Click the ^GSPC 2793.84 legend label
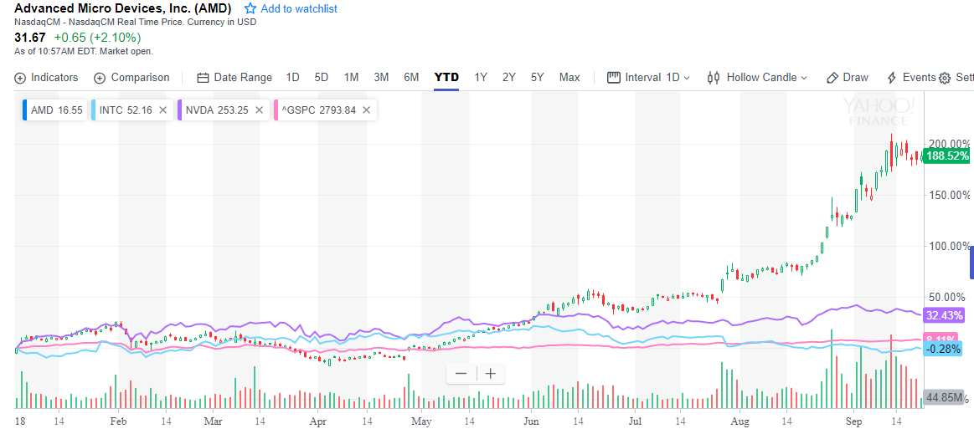Viewport: 974px width, 434px height. 319,110
